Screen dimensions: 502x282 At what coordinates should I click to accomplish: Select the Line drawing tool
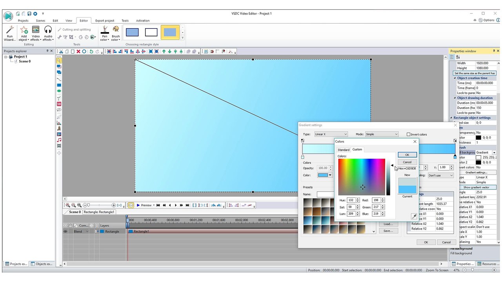click(x=59, y=79)
